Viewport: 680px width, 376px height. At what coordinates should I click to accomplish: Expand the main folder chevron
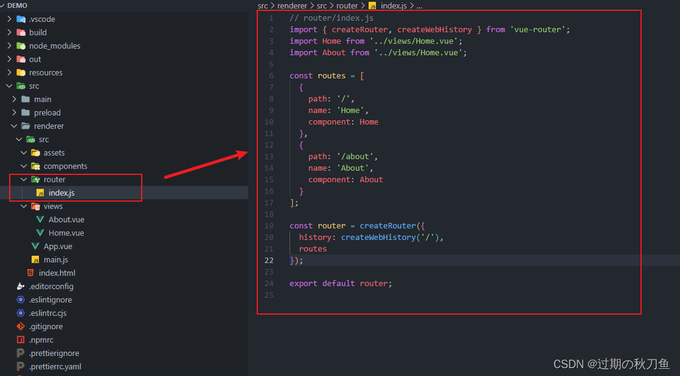point(14,99)
